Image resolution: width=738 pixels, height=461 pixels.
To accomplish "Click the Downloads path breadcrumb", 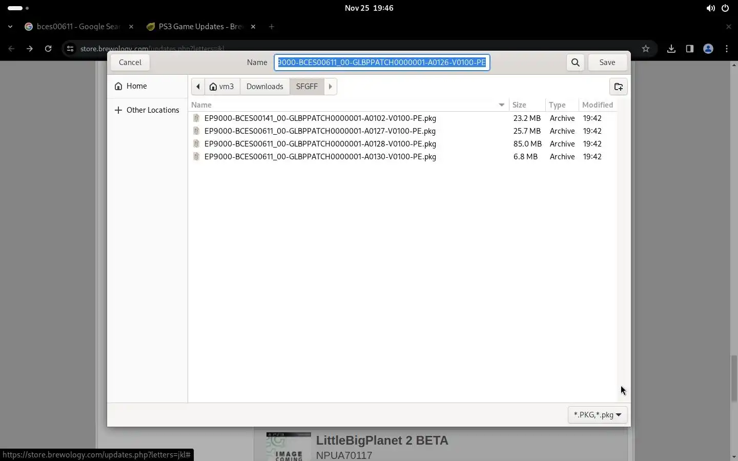I will coord(264,87).
